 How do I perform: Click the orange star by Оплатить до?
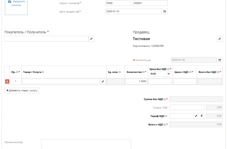134,60
